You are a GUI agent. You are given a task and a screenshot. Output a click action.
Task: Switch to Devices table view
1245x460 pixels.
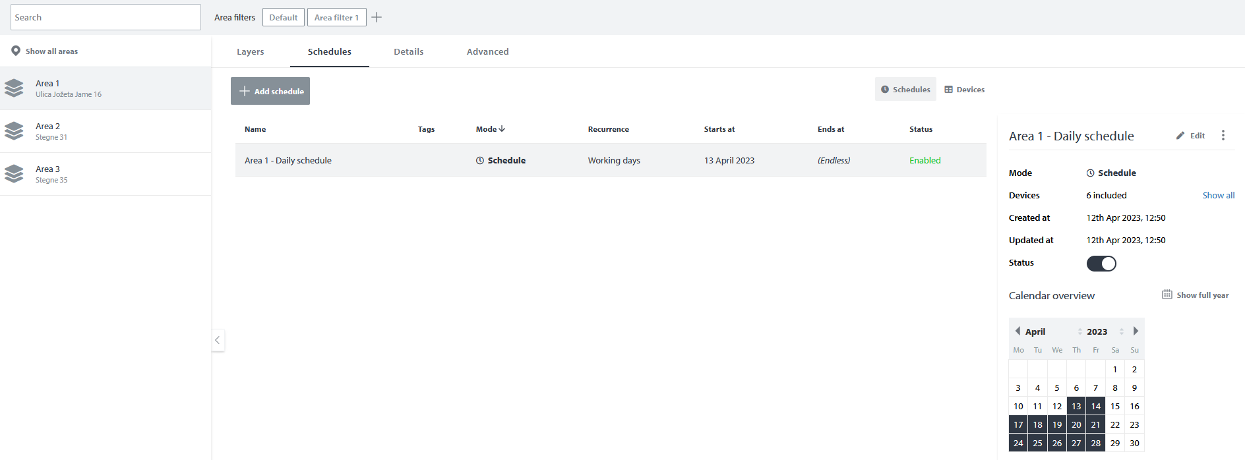click(964, 90)
